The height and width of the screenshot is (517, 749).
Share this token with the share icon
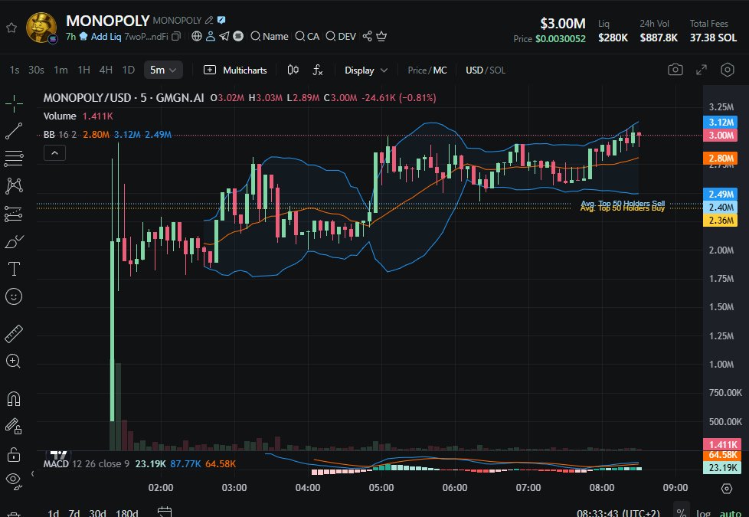[367, 36]
